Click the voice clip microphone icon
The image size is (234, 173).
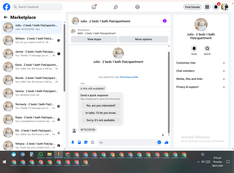(73, 142)
